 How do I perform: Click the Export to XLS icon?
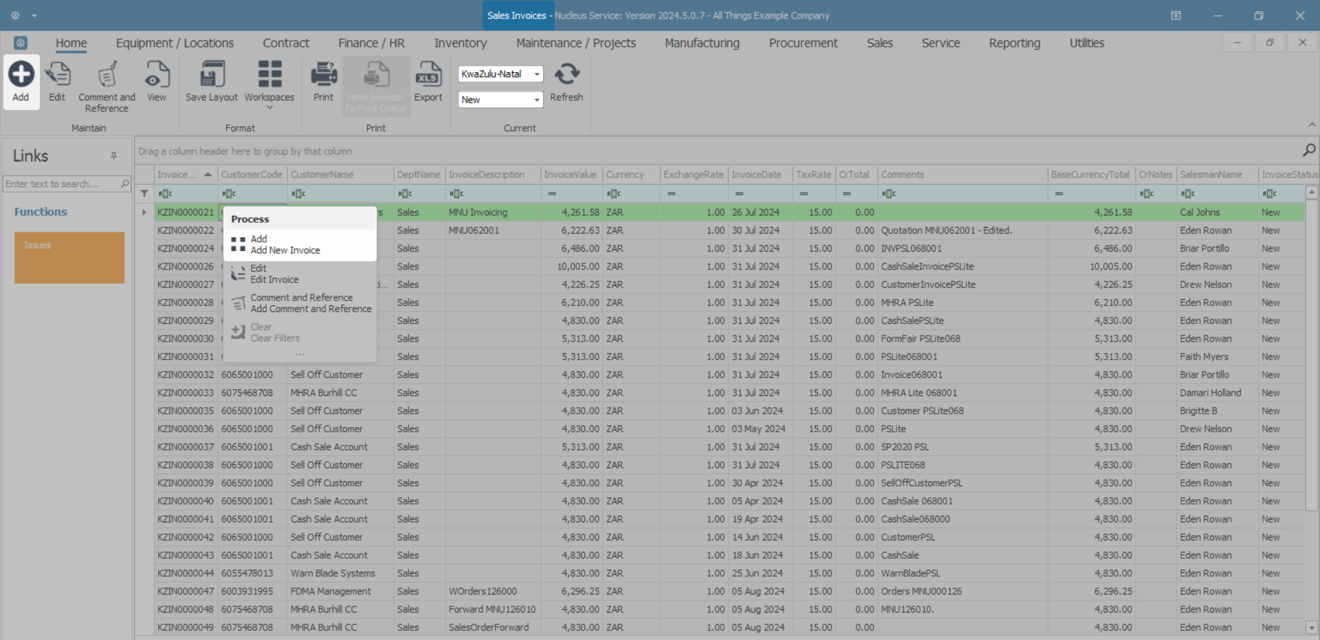428,74
